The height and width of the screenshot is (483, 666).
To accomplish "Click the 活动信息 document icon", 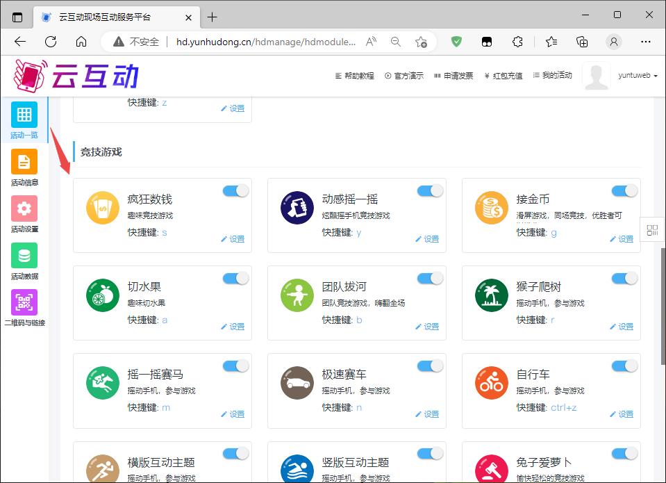I will tap(24, 162).
